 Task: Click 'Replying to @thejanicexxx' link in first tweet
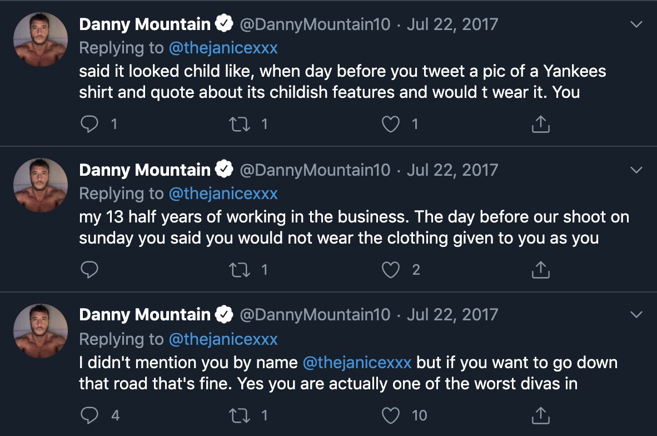223,48
